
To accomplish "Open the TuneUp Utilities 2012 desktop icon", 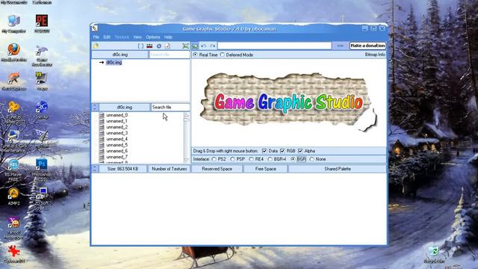I will [x=13, y=112].
